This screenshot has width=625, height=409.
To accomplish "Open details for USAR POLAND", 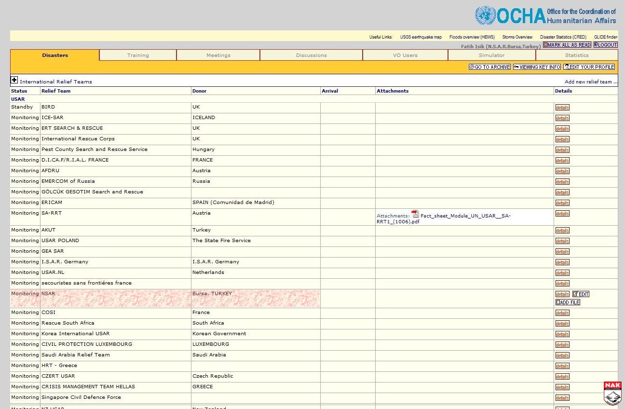I will (x=562, y=241).
